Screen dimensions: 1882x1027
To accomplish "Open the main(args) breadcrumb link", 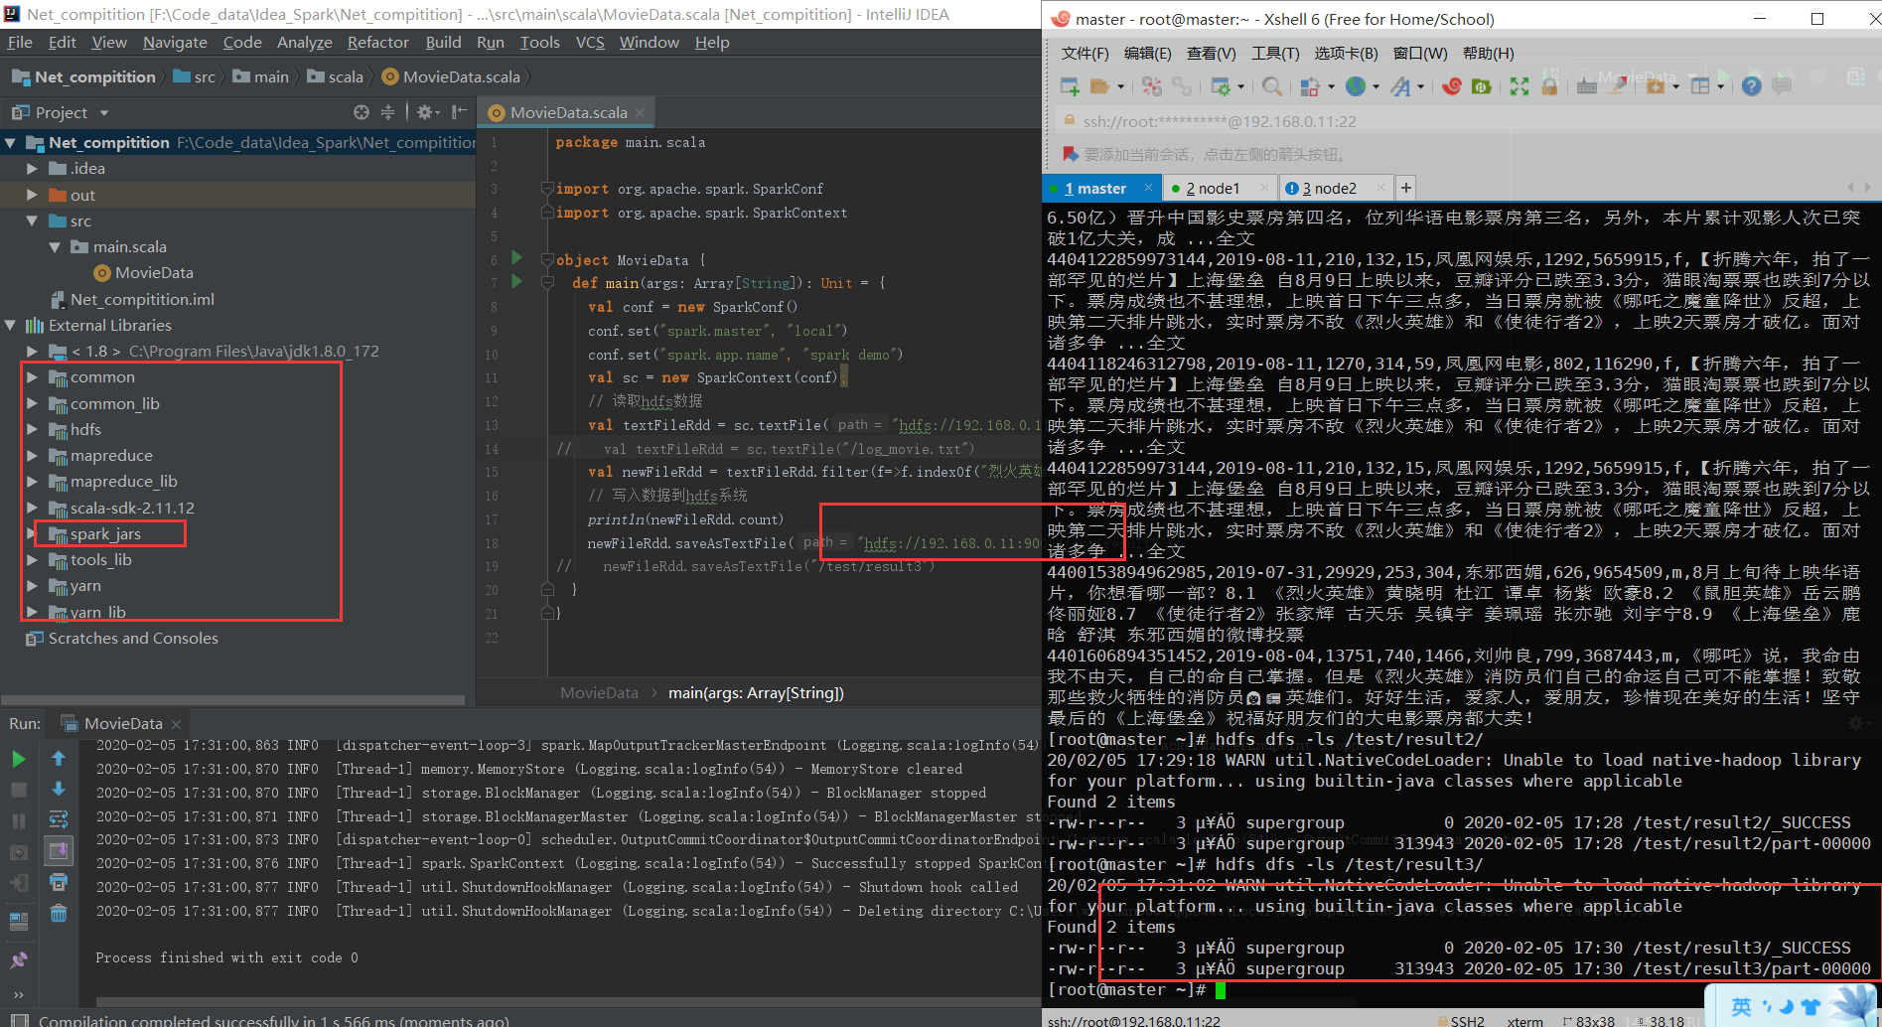I will point(757,692).
